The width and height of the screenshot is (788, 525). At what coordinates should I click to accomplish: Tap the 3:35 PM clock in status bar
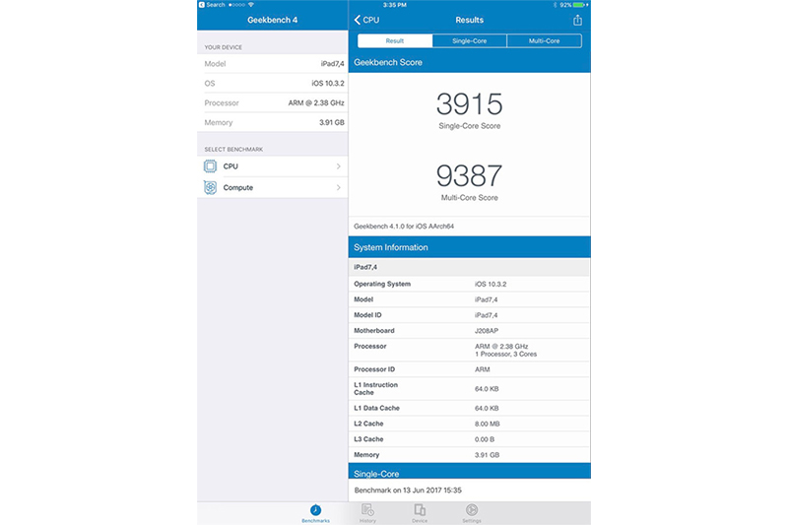(x=395, y=5)
